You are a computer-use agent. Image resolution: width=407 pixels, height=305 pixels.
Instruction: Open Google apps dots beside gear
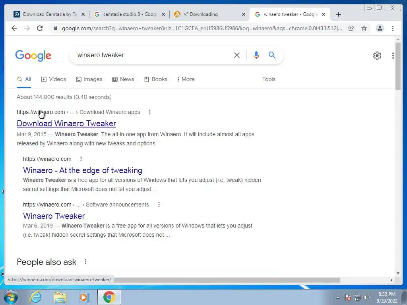[393, 56]
